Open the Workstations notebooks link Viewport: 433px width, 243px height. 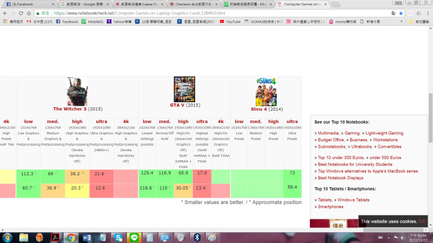pyautogui.click(x=385, y=140)
